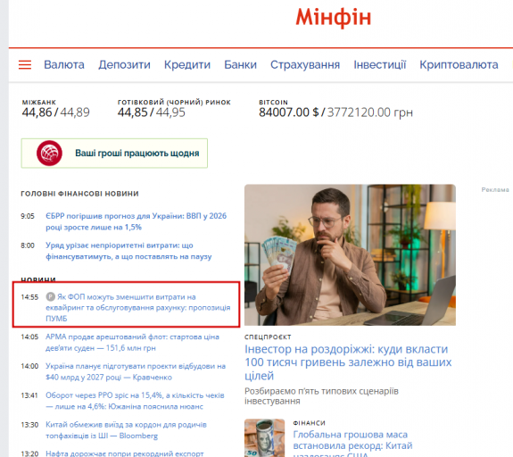Open headline 'Інвестор на роздоріжжі: куди вкласти'
The image size is (513, 457).
pyautogui.click(x=348, y=362)
